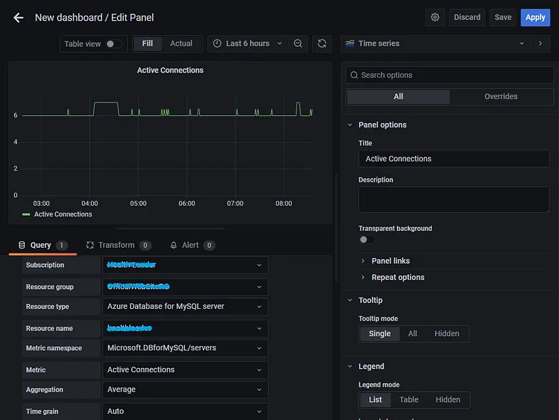Click the search magnifier icon in options
The height and width of the screenshot is (420, 559).
(353, 75)
